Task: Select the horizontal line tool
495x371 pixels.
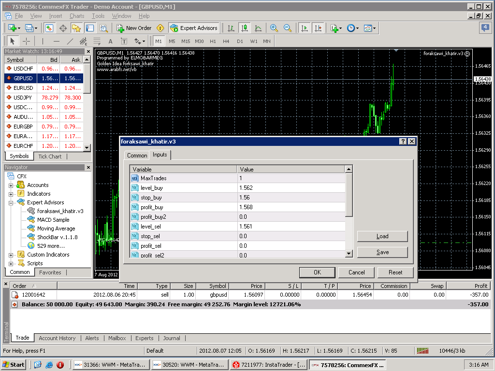Action: click(x=56, y=41)
